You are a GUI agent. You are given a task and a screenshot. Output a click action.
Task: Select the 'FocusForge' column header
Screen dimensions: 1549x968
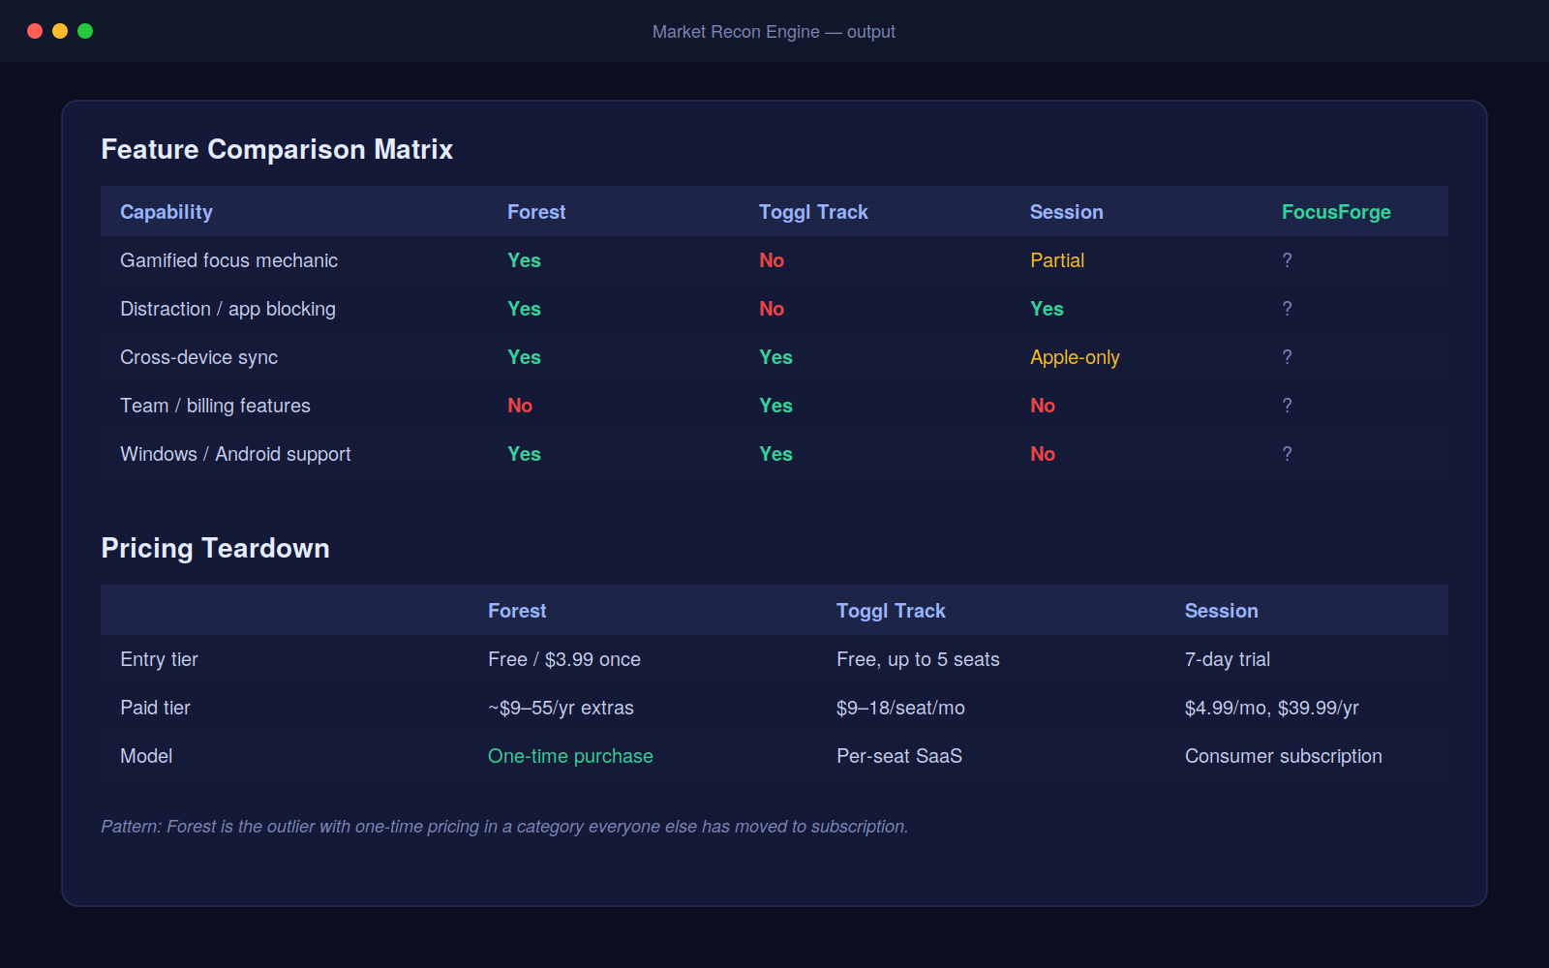click(x=1336, y=212)
